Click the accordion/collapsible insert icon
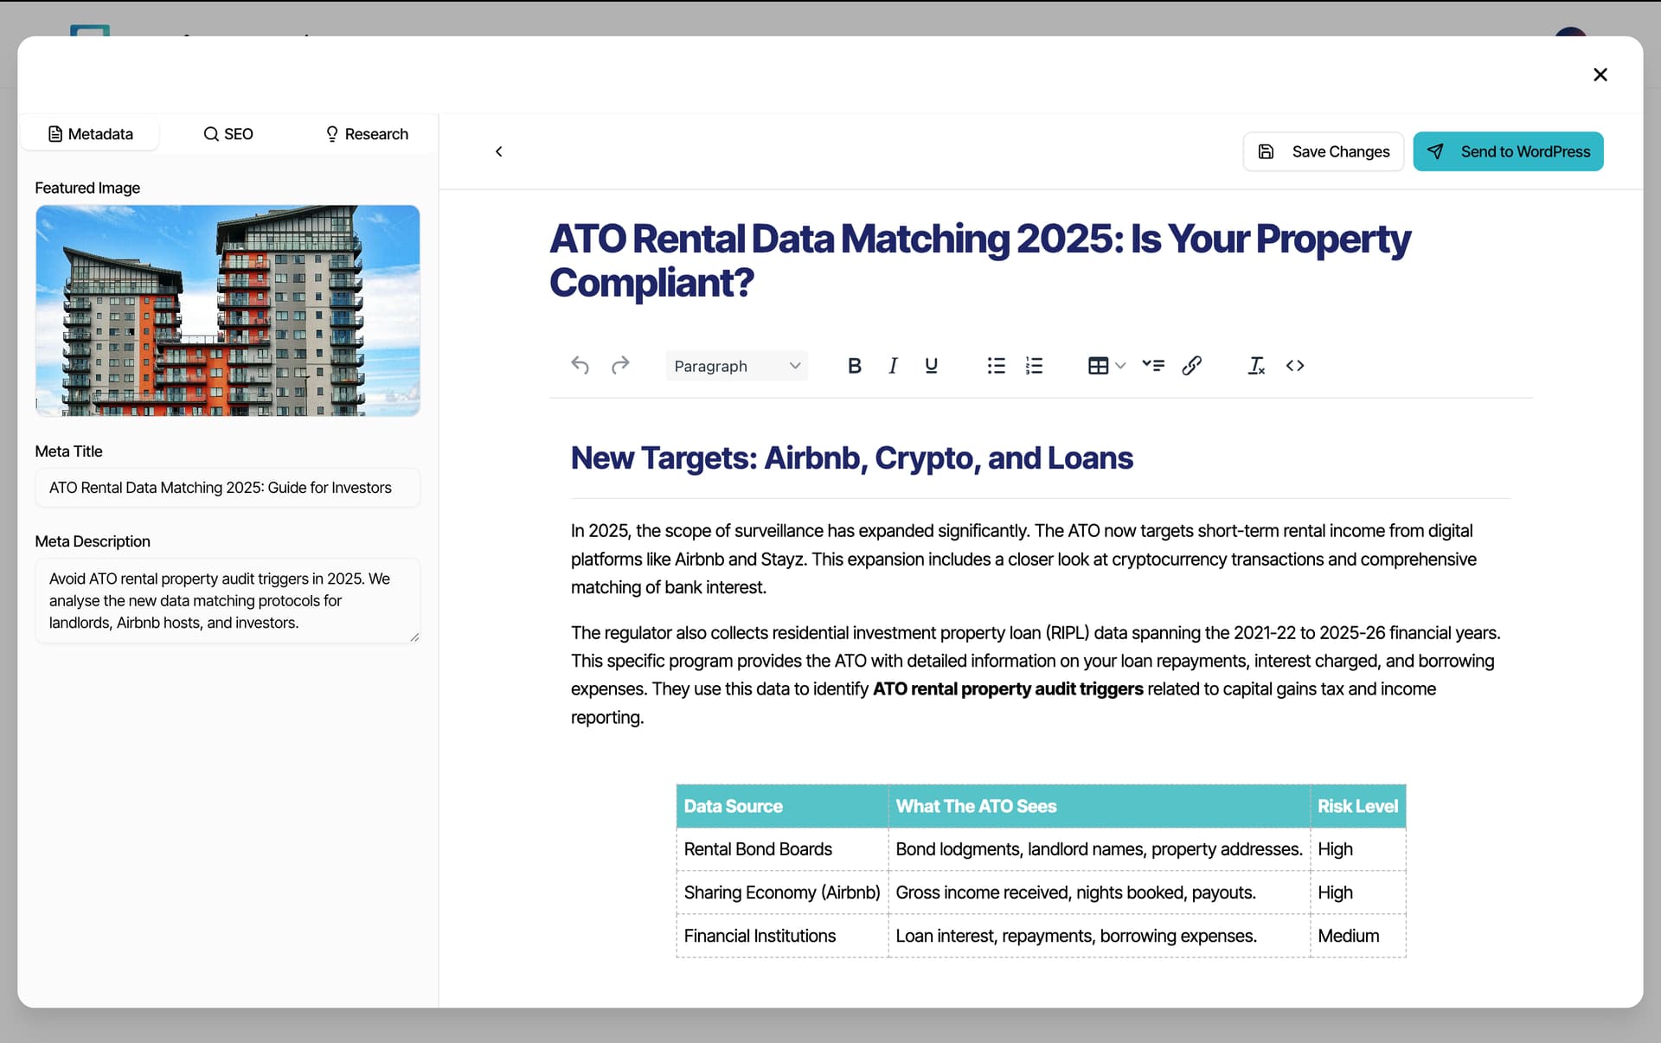Screen dimensions: 1661x1043 tap(1152, 366)
